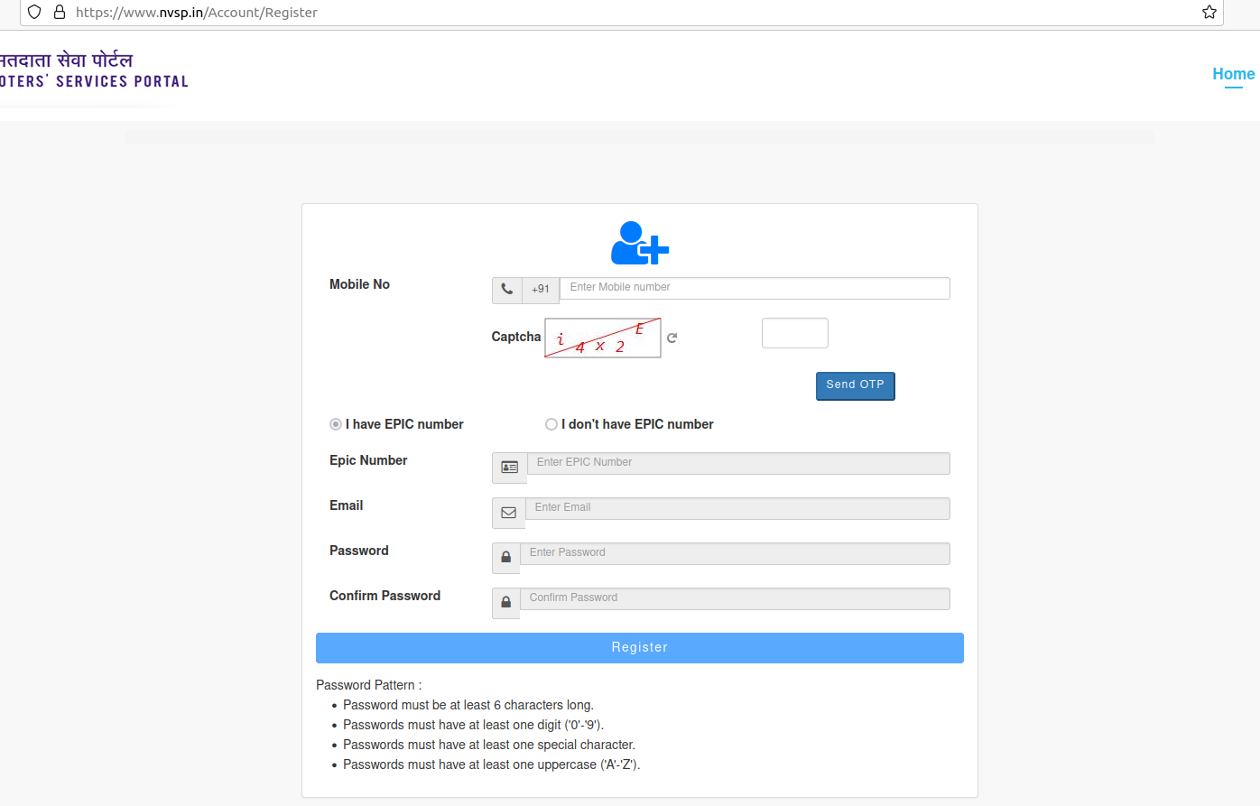Click the Send OTP button

click(855, 385)
